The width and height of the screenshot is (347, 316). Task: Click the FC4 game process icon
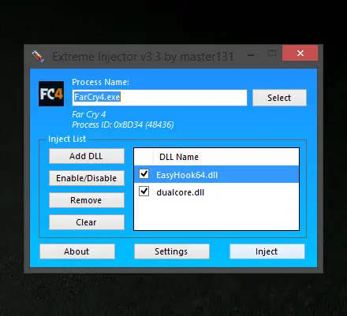tap(51, 94)
